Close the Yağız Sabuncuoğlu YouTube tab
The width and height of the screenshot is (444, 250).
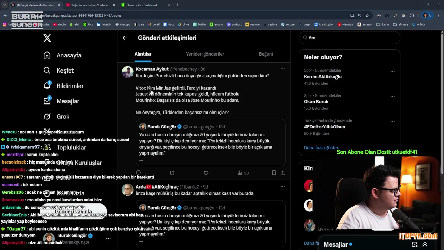tap(114, 5)
